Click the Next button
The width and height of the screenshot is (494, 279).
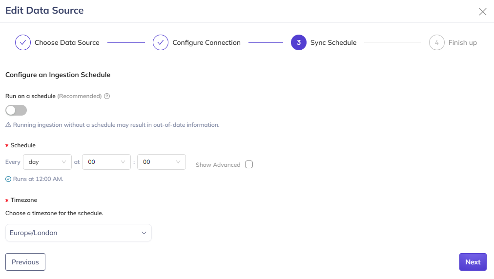[473, 262]
